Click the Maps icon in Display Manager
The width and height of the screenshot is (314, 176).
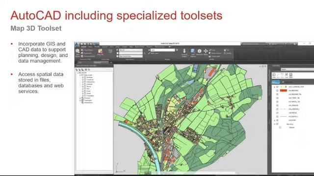(x=291, y=75)
